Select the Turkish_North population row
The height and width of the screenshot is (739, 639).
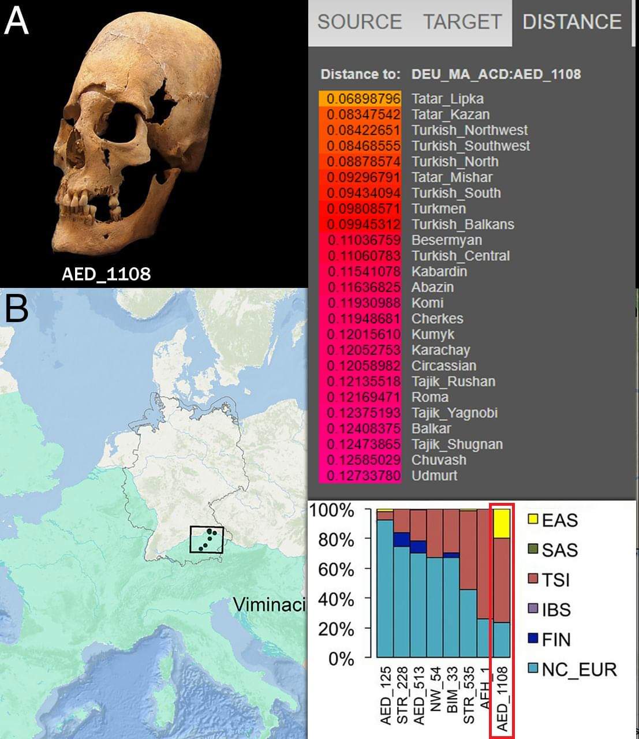click(x=409, y=162)
